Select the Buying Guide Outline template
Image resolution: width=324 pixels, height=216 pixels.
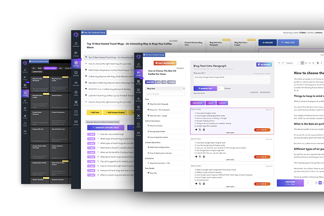click(165, 131)
